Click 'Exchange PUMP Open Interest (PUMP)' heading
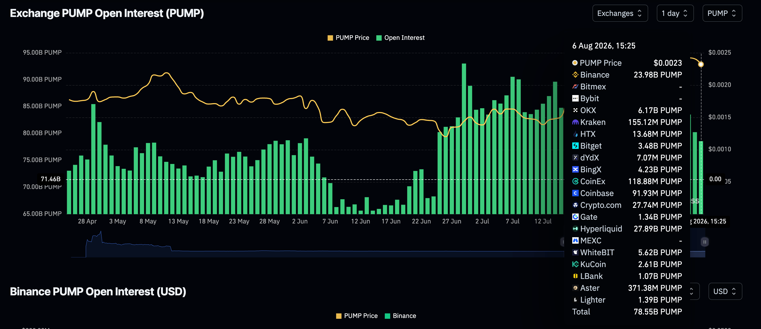This screenshot has height=329, width=761. pyautogui.click(x=107, y=13)
